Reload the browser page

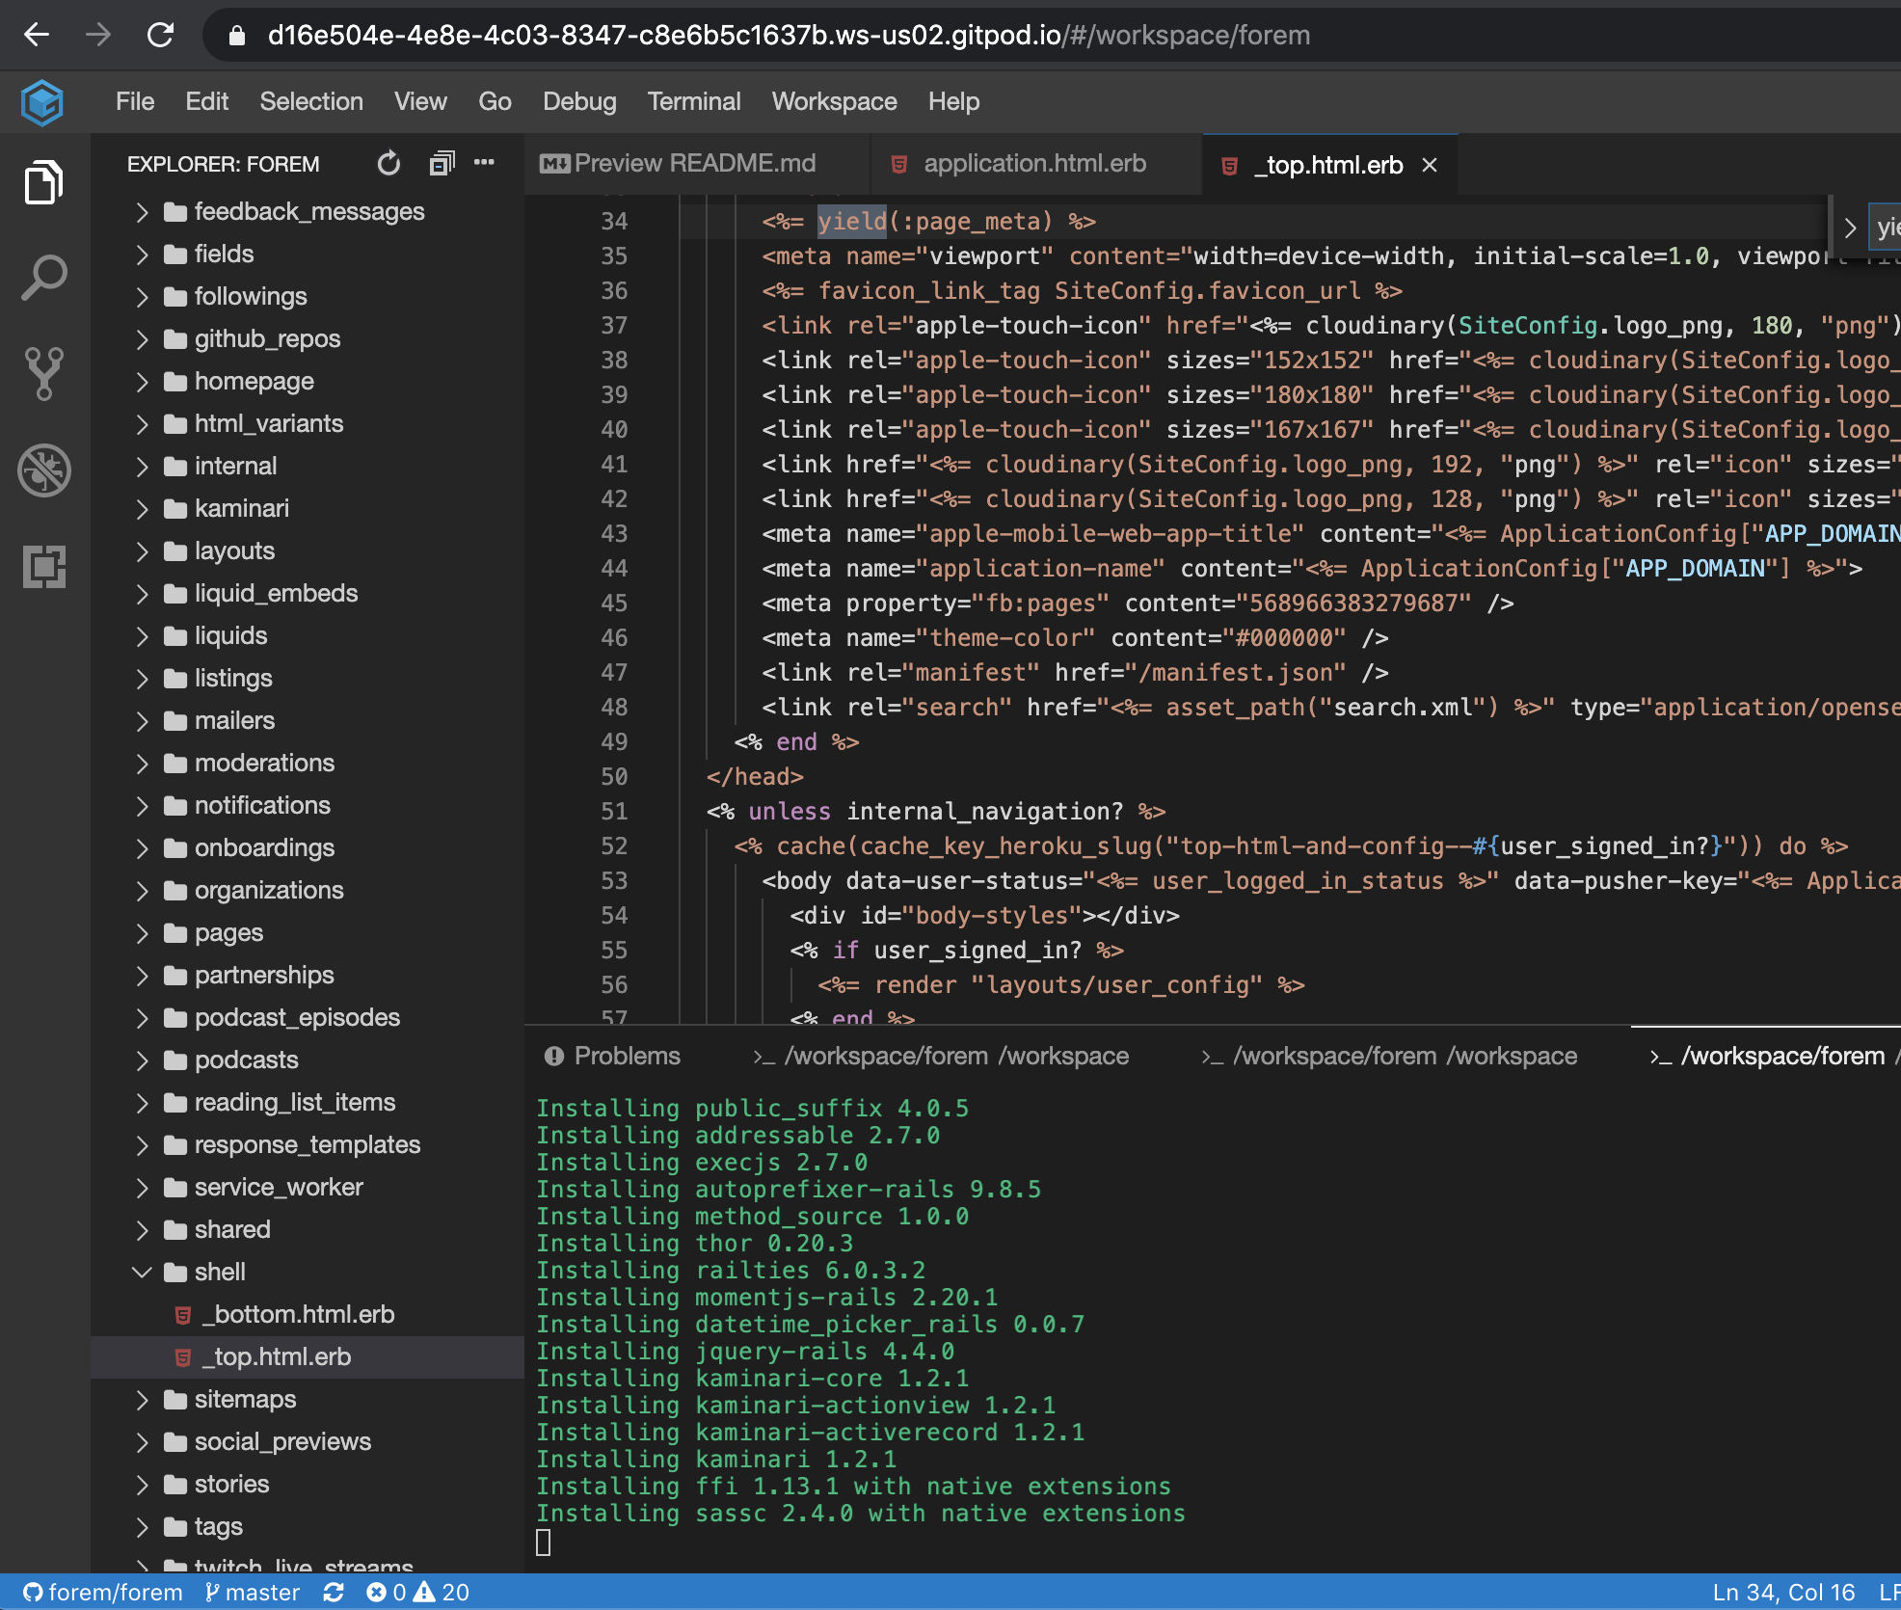pyautogui.click(x=160, y=36)
